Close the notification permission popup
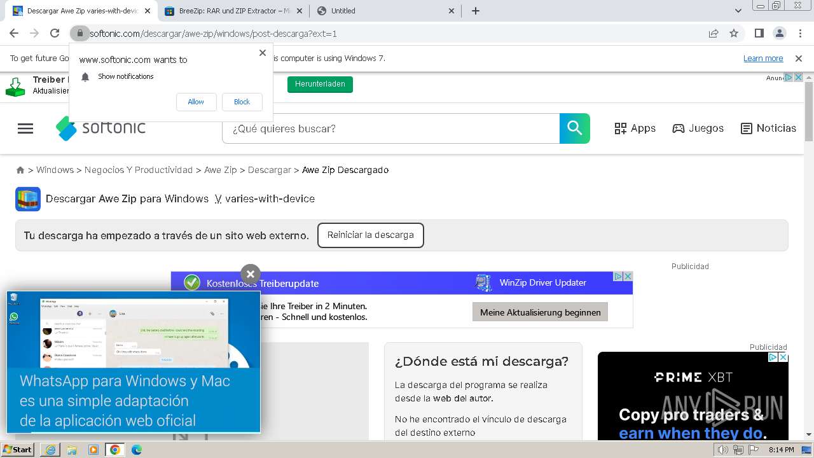Screen dimensions: 814x458 pos(262,53)
